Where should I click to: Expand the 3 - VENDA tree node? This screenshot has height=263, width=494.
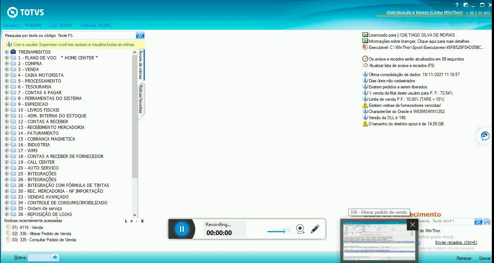click(7, 70)
